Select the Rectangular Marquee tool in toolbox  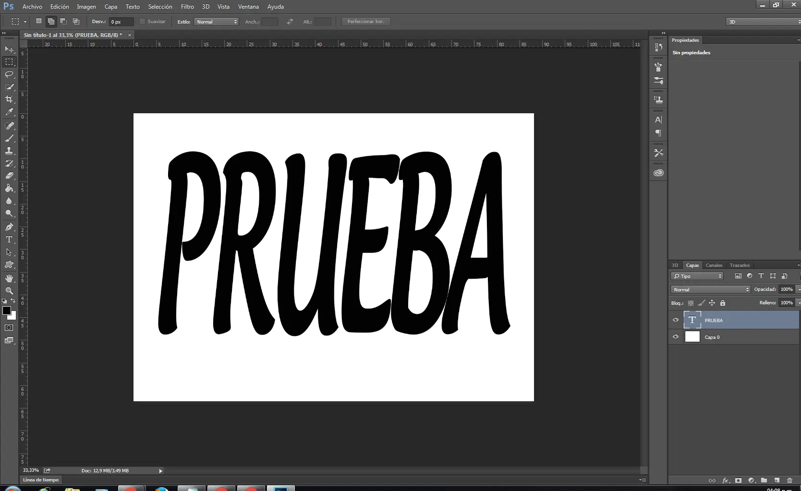9,62
